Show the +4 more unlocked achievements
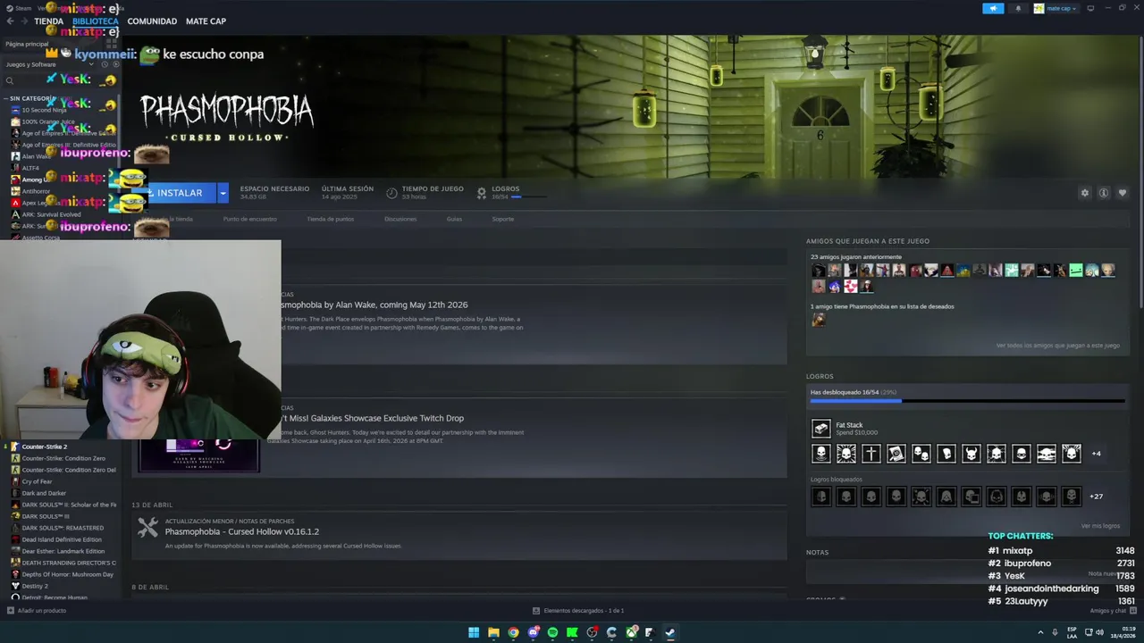1144x643 pixels. tap(1096, 454)
